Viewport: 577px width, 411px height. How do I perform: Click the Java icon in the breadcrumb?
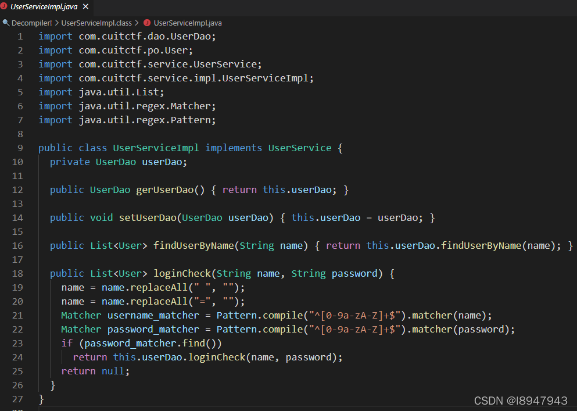coord(147,23)
